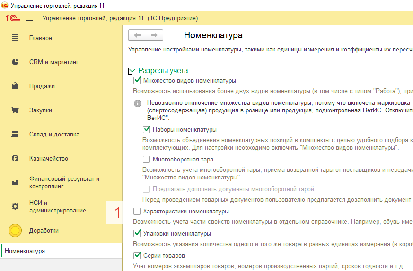Open the Главное section

point(41,38)
